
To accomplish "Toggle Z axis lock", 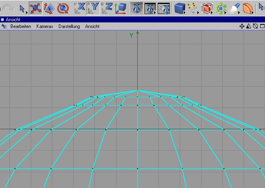I will point(107,8).
